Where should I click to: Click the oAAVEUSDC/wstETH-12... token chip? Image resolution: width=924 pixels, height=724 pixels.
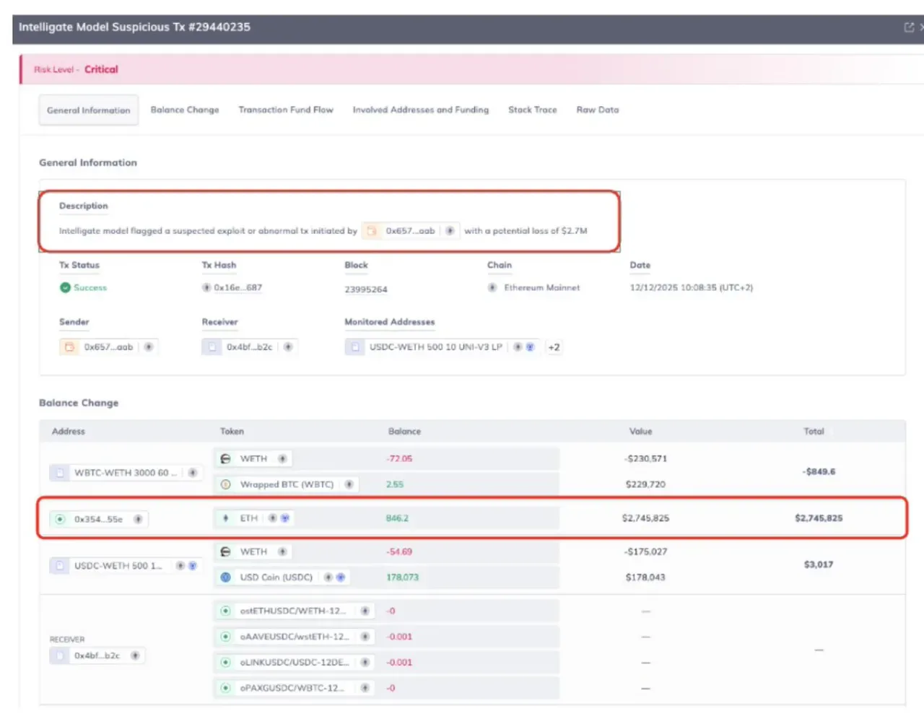point(295,637)
